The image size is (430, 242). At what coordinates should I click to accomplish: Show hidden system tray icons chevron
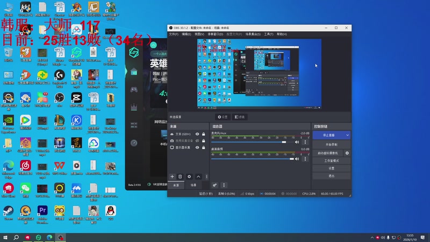pyautogui.click(x=372, y=238)
